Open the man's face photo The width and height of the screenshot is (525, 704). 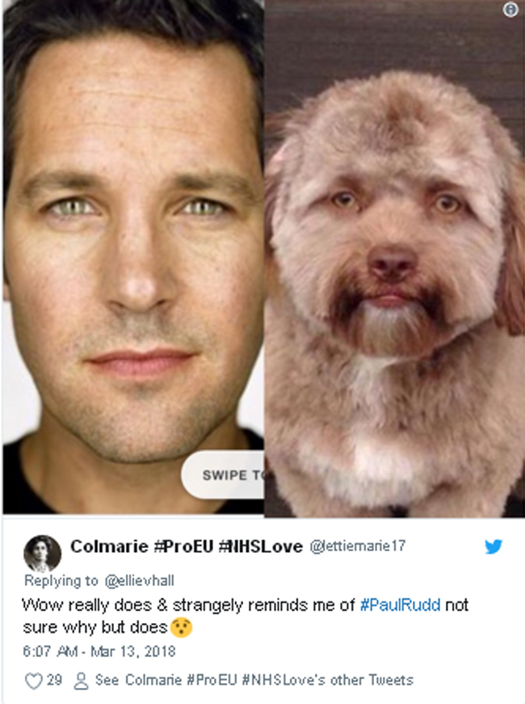pyautogui.click(x=133, y=257)
